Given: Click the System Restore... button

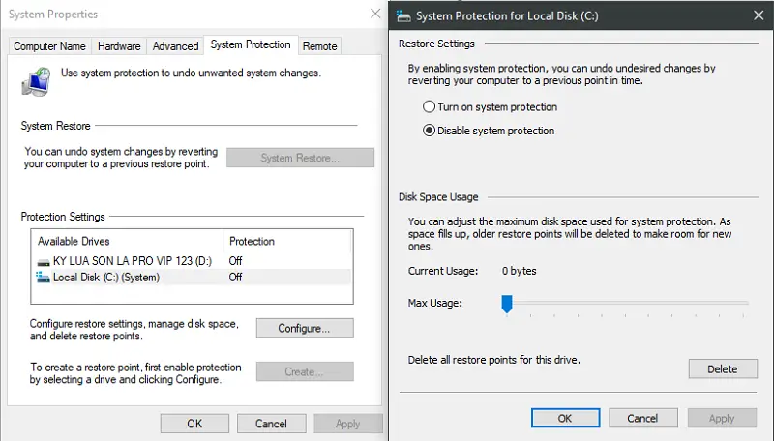Looking at the screenshot, I should [x=300, y=158].
